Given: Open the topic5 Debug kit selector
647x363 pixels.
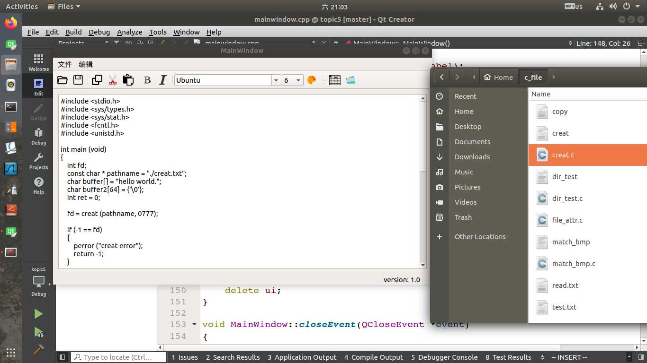Looking at the screenshot, I should click(x=39, y=282).
